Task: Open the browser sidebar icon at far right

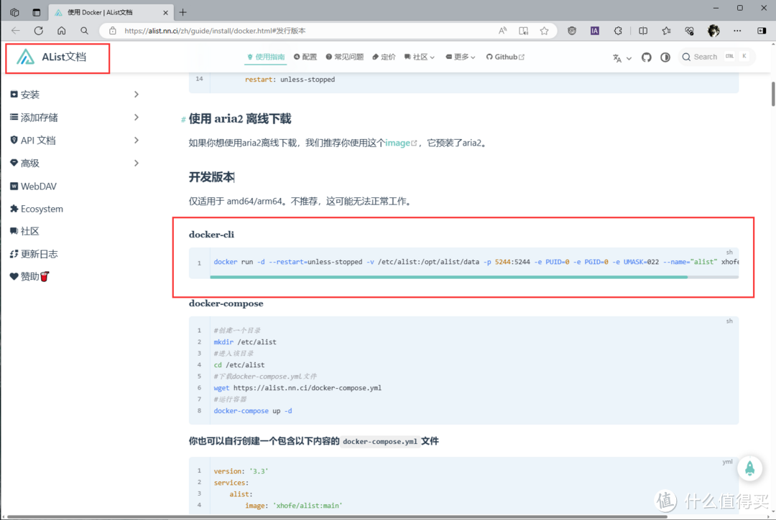Action: (762, 31)
